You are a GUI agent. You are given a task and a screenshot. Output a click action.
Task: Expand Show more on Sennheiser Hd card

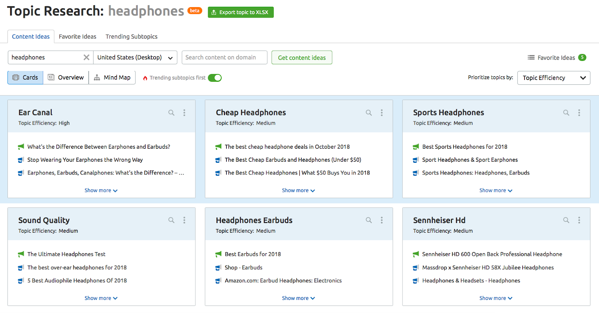click(x=496, y=298)
